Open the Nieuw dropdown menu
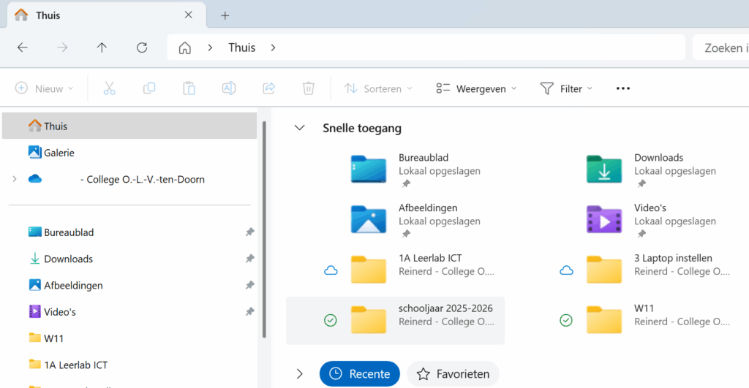The width and height of the screenshot is (749, 388). [x=45, y=88]
